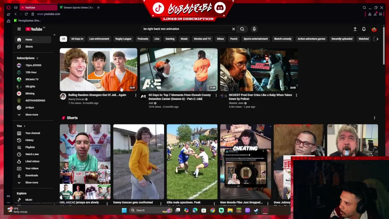Open Windows Start menu
This screenshot has height=219, width=389.
[x=124, y=210]
